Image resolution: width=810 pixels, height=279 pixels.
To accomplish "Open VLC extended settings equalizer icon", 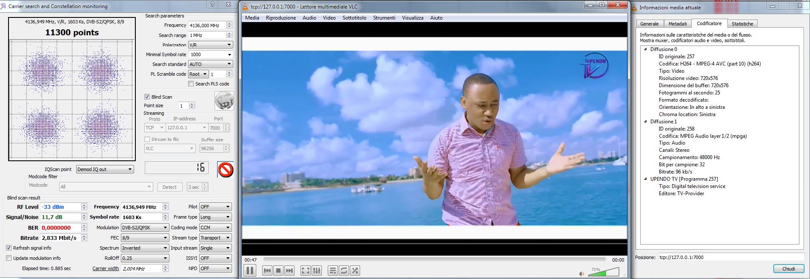I will pos(317,270).
